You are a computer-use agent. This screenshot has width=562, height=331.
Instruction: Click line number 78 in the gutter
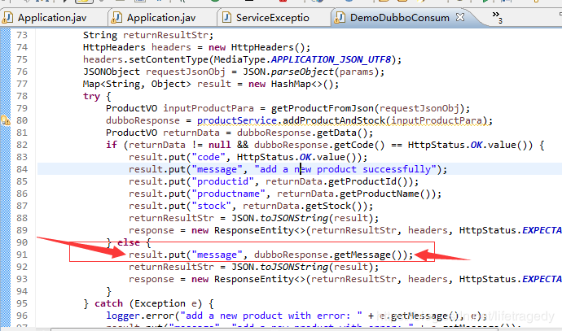tap(22, 96)
